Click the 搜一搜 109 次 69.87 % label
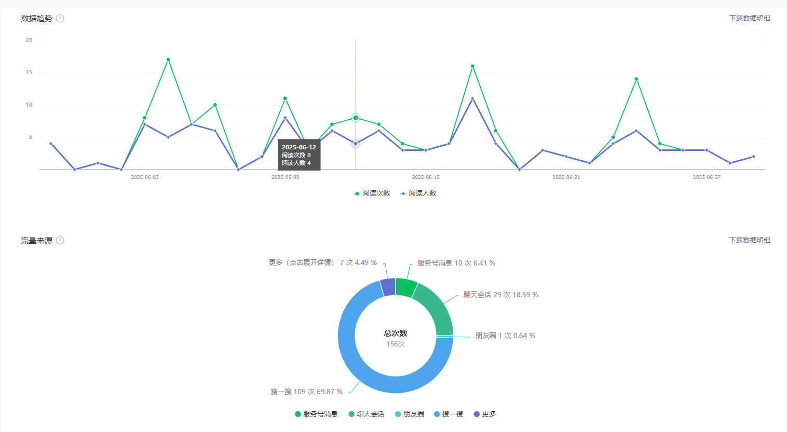Viewport: 787px width, 432px height. pos(306,392)
